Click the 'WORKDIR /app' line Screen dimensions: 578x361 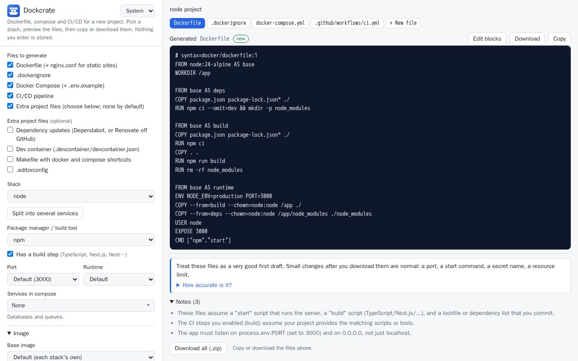coord(193,73)
